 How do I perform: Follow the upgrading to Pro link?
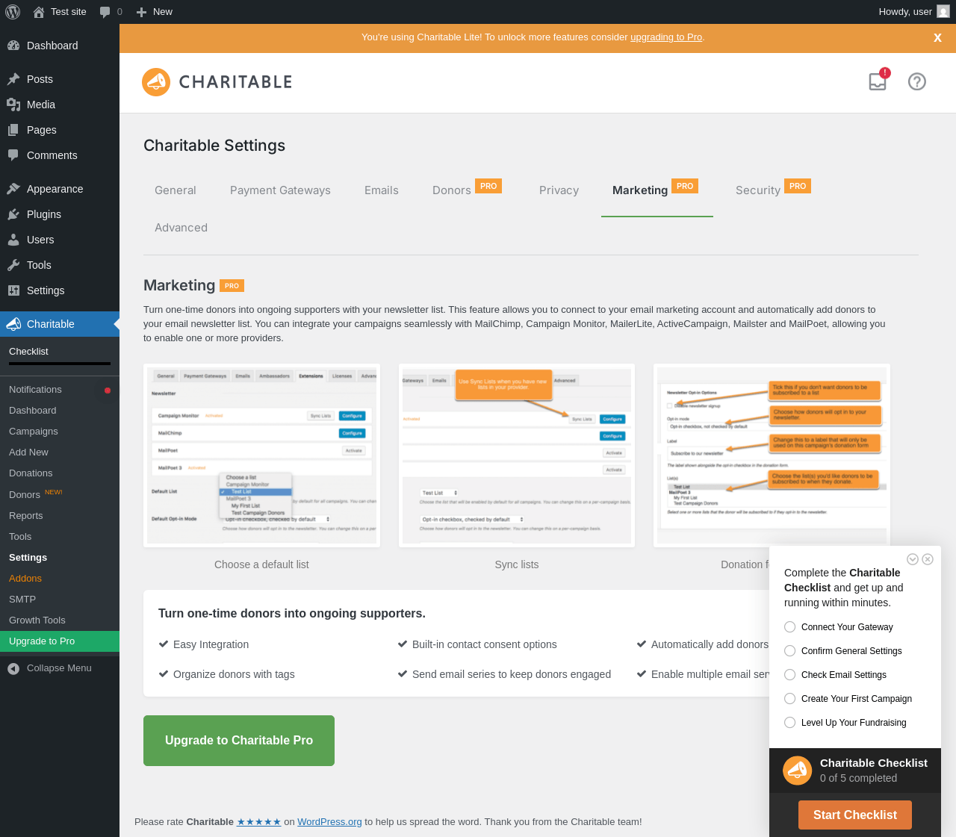coord(666,37)
